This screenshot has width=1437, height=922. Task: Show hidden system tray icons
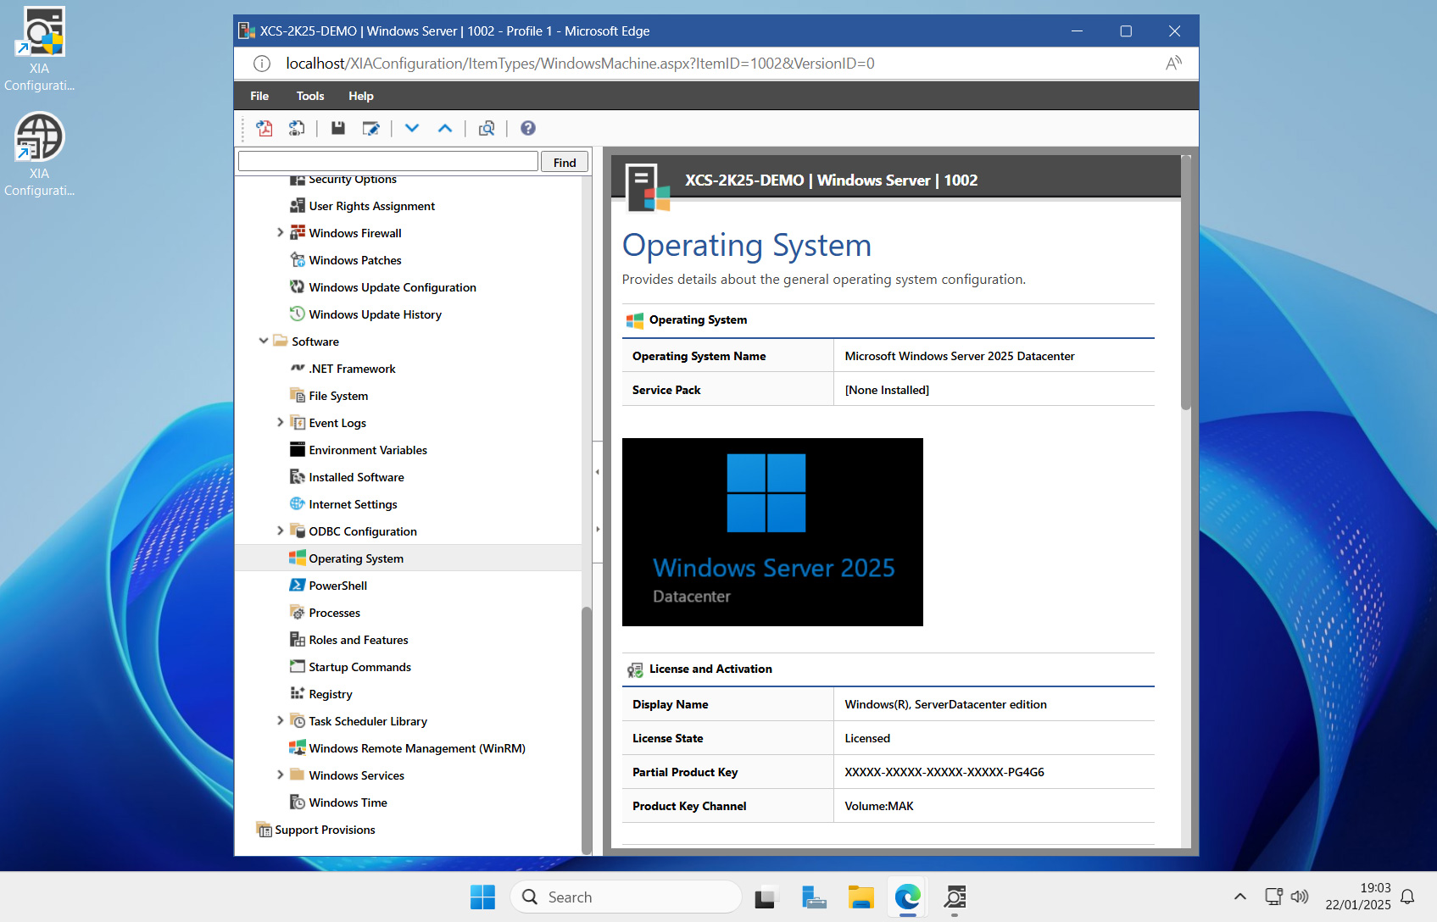[1239, 897]
